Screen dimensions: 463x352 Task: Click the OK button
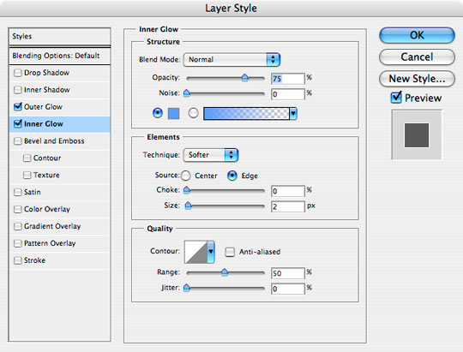pyautogui.click(x=417, y=35)
